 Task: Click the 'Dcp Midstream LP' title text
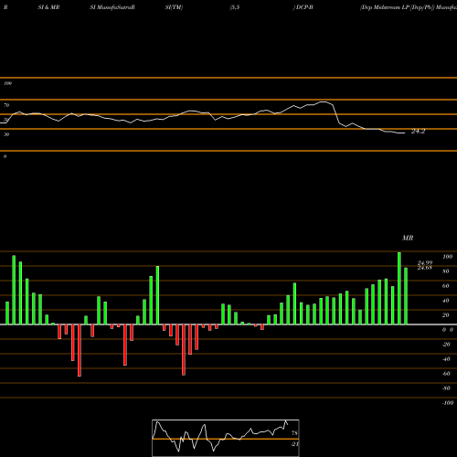coord(385,7)
